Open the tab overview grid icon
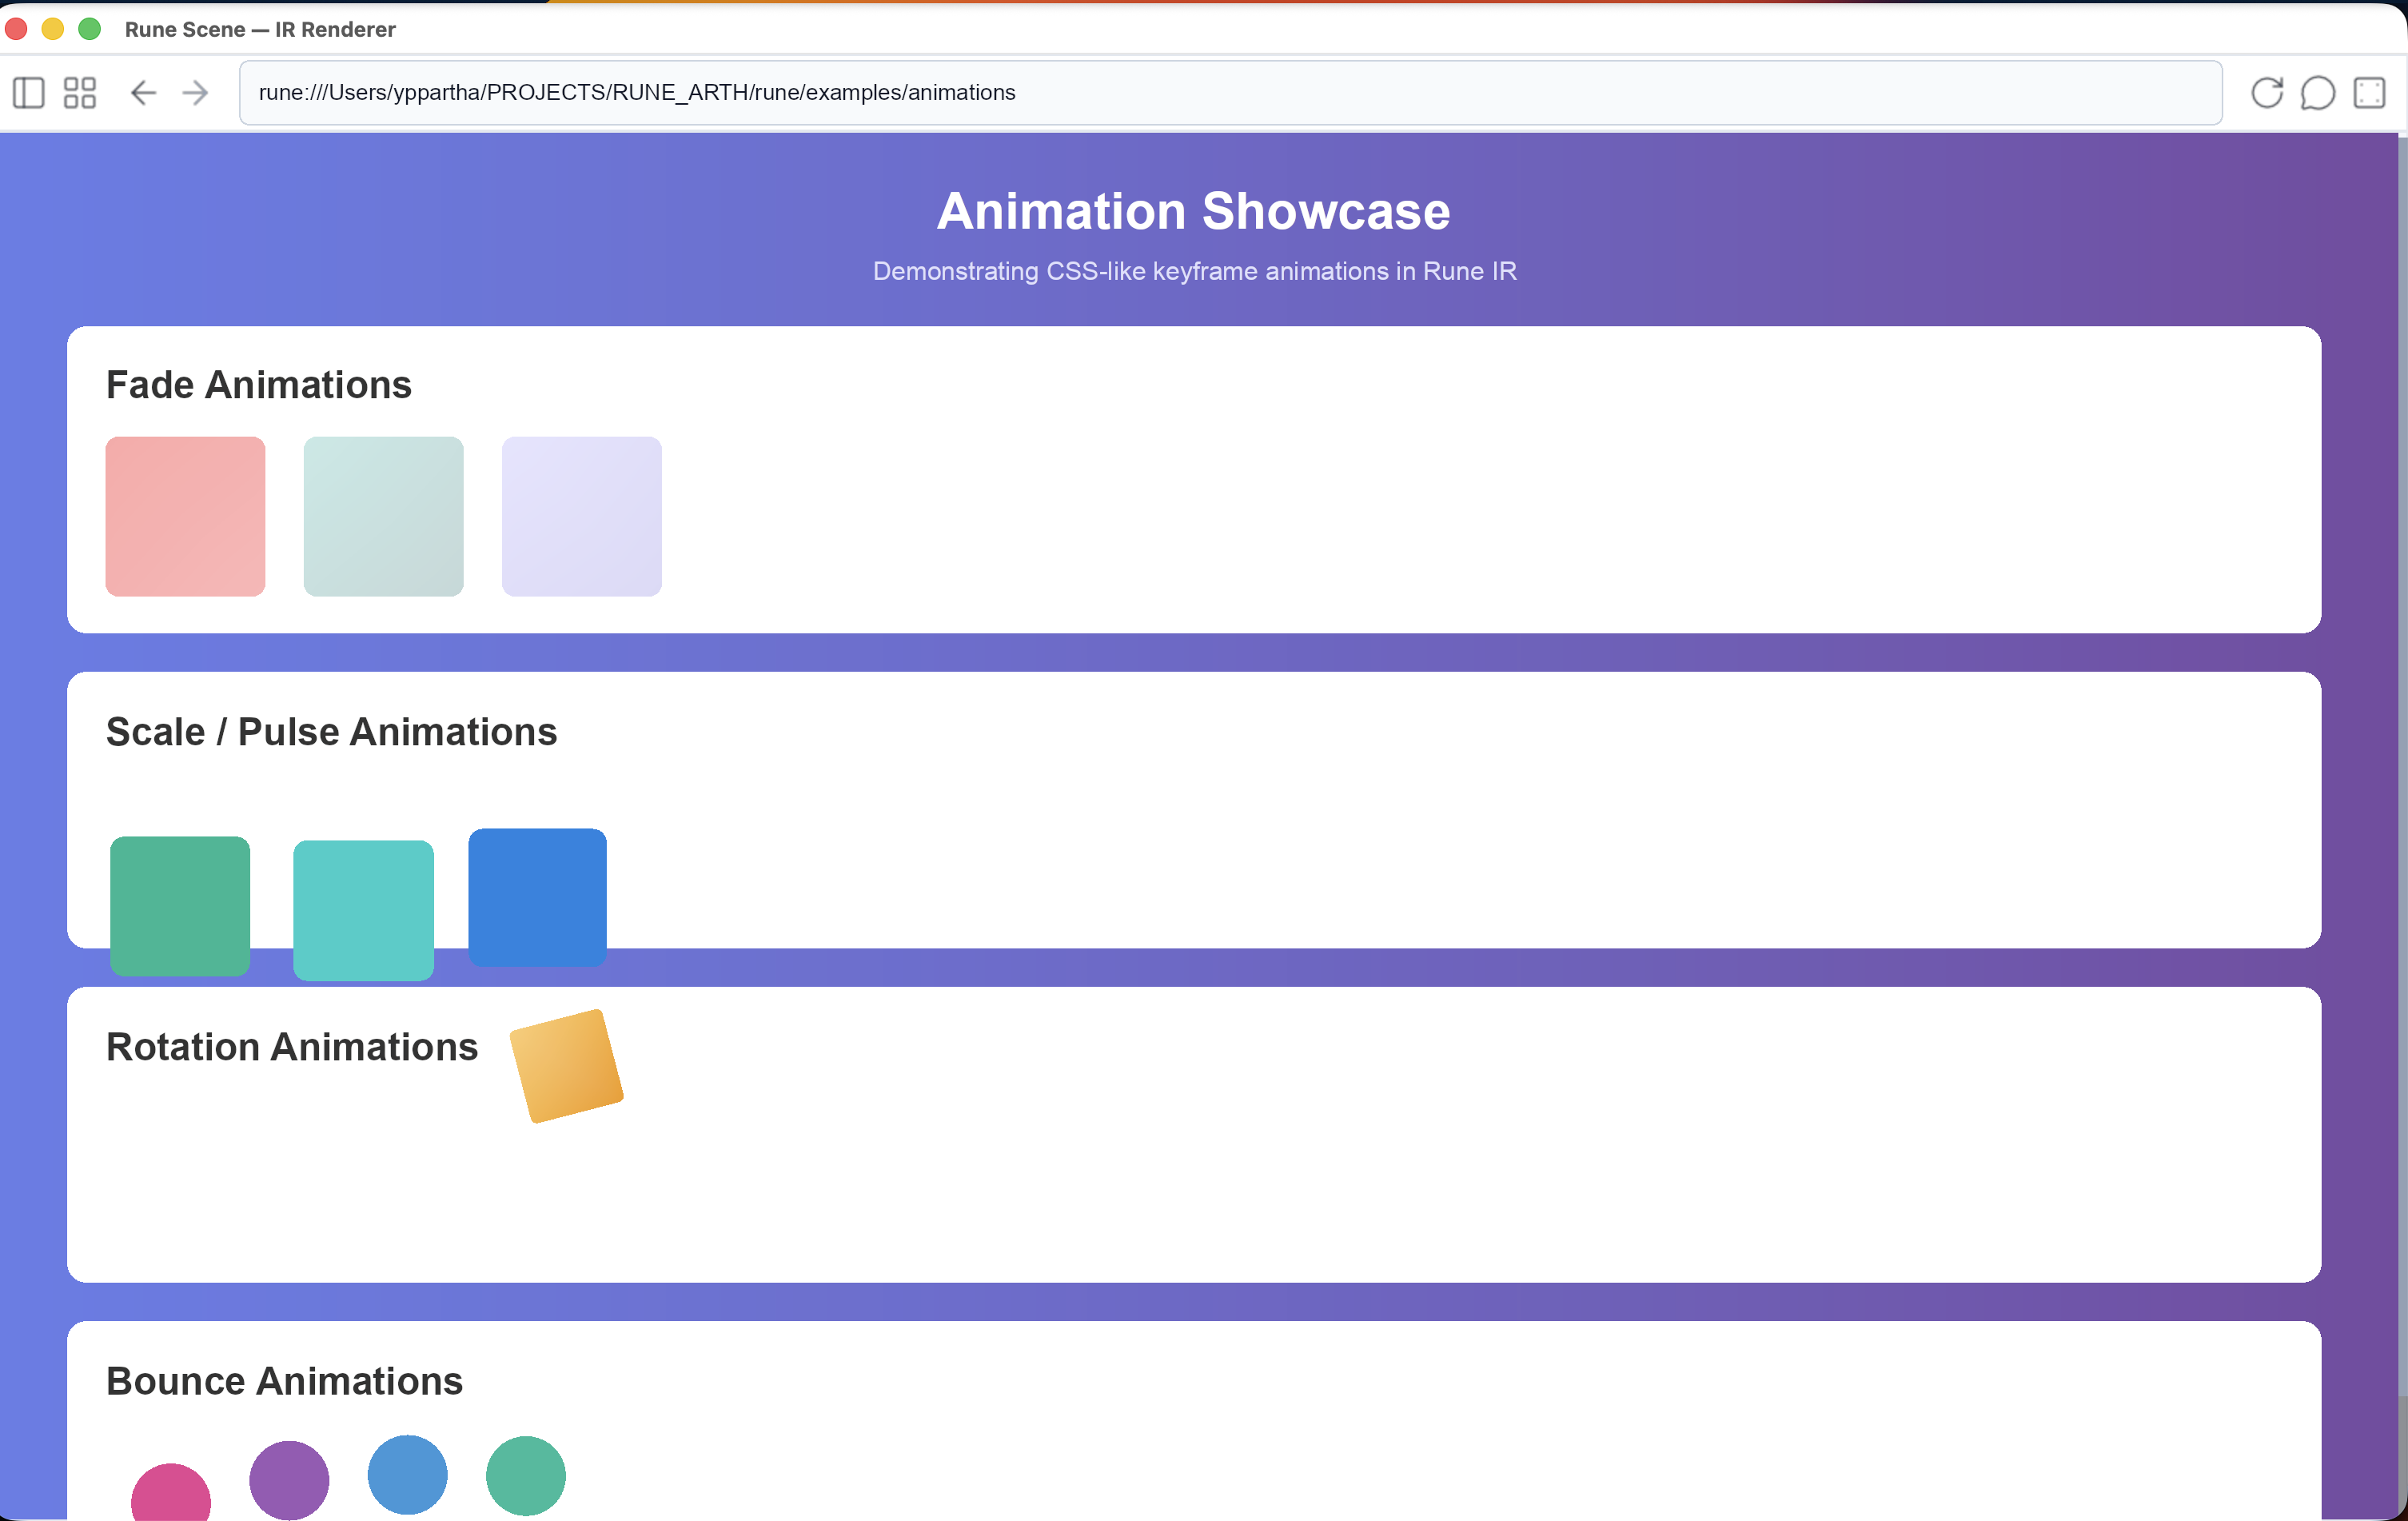The height and width of the screenshot is (1521, 2408). (80, 92)
